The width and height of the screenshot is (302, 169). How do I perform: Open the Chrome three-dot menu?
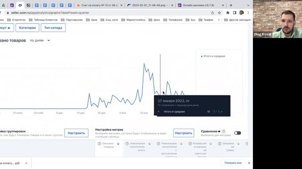[x=248, y=13]
